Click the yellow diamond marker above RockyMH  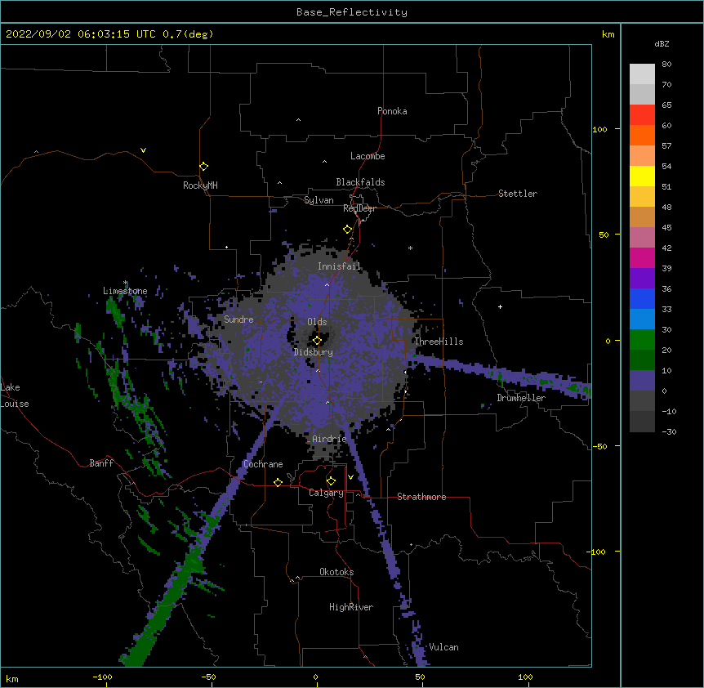pyautogui.click(x=204, y=167)
